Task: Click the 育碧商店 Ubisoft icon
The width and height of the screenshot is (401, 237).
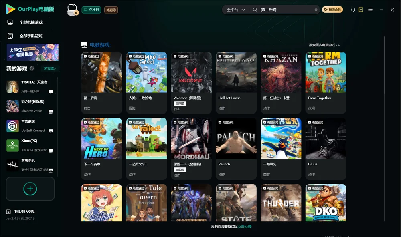Action: pos(12,126)
